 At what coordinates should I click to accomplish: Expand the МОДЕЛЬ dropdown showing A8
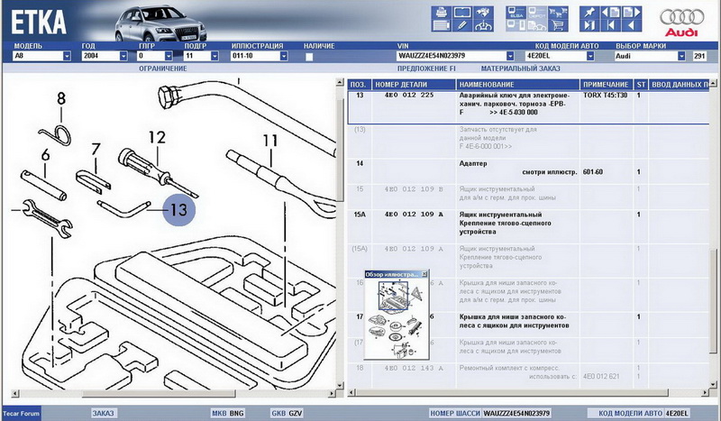coord(67,56)
